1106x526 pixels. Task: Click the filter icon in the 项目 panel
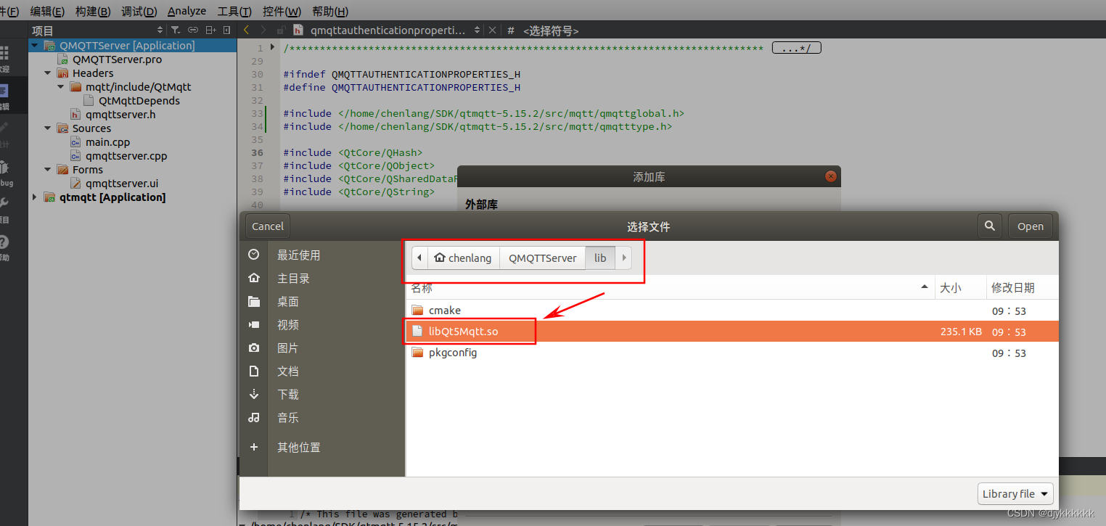pos(176,30)
